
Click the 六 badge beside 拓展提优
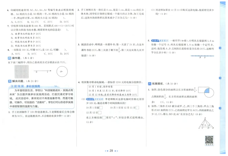(x=150, y=84)
